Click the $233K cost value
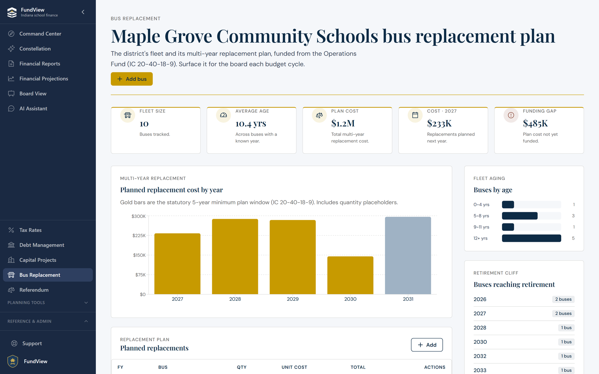Viewport: 599px width, 374px height. [439, 123]
